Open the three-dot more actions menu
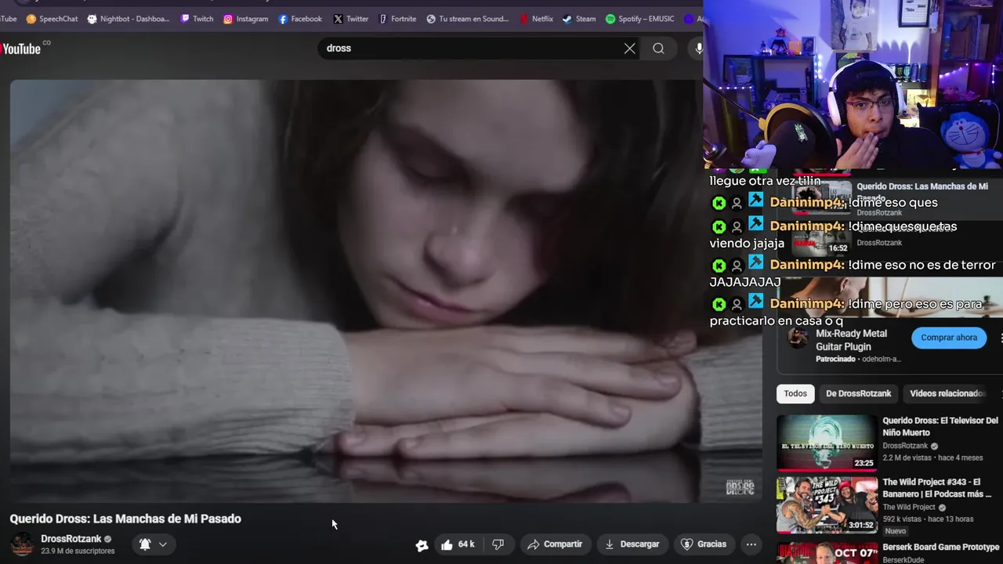 point(751,544)
